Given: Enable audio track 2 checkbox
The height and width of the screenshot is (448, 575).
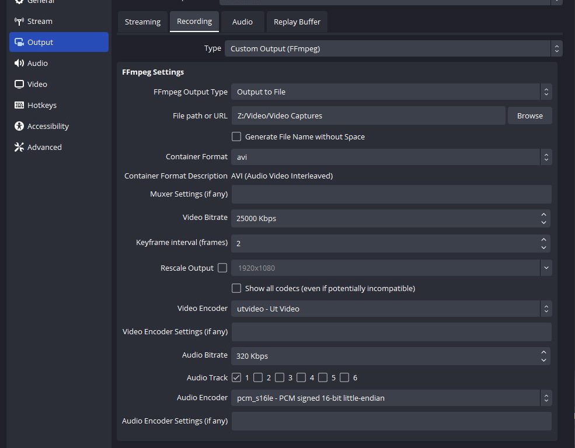Looking at the screenshot, I should point(258,377).
